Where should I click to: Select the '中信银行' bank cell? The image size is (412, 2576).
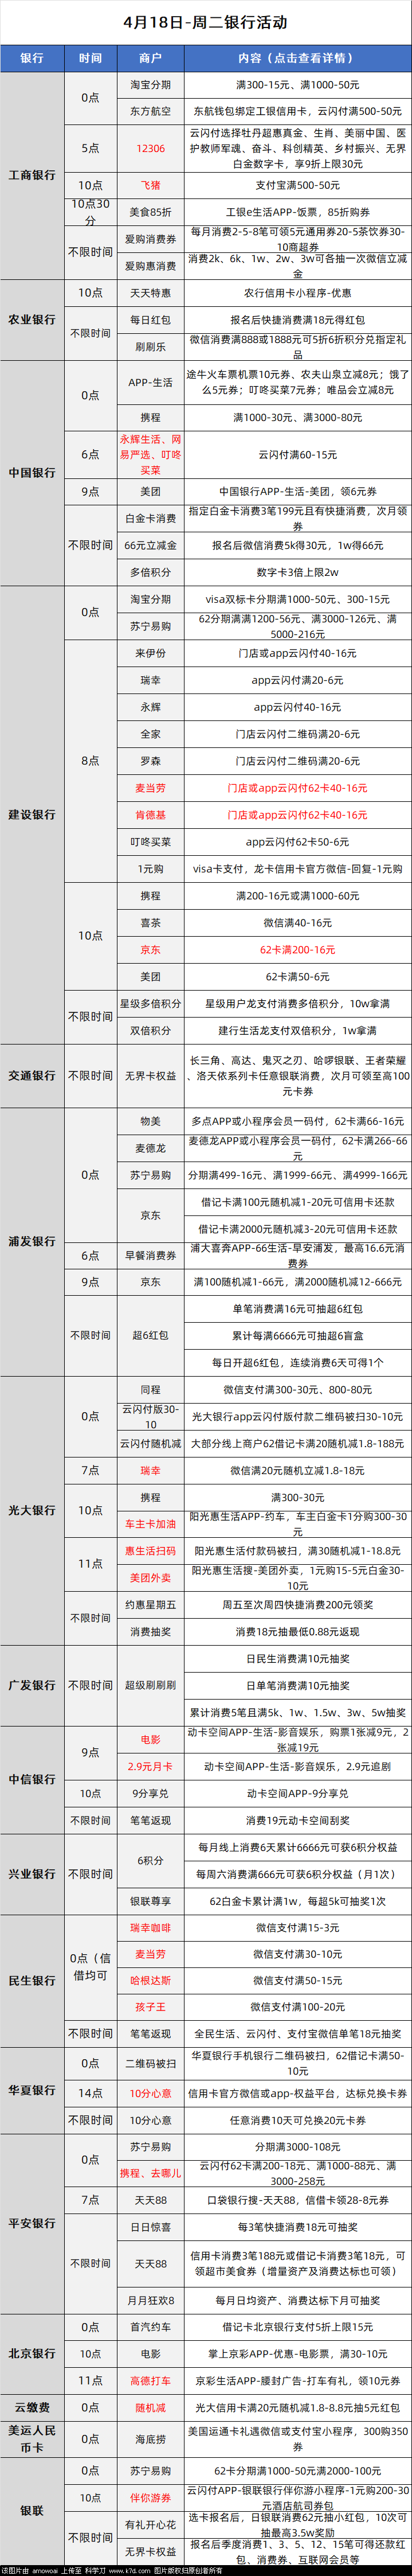click(32, 1779)
